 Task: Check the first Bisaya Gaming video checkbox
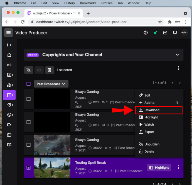pyautogui.click(x=28, y=99)
